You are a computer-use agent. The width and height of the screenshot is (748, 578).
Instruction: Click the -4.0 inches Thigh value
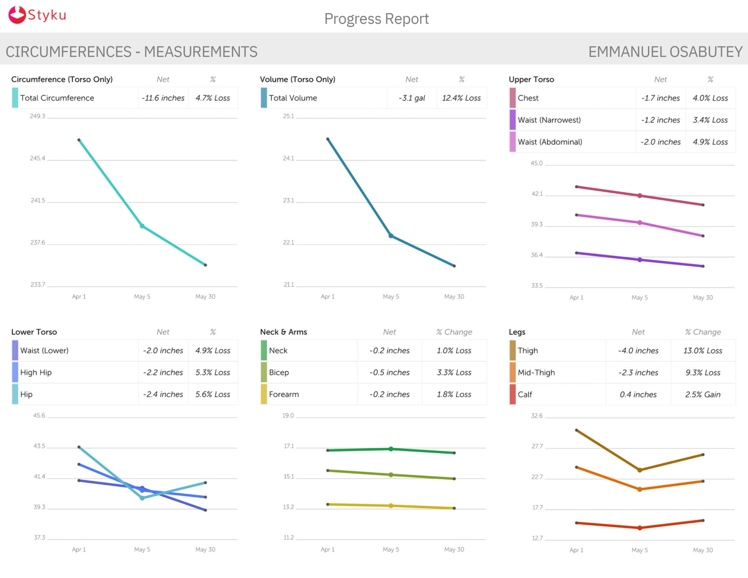pyautogui.click(x=638, y=350)
